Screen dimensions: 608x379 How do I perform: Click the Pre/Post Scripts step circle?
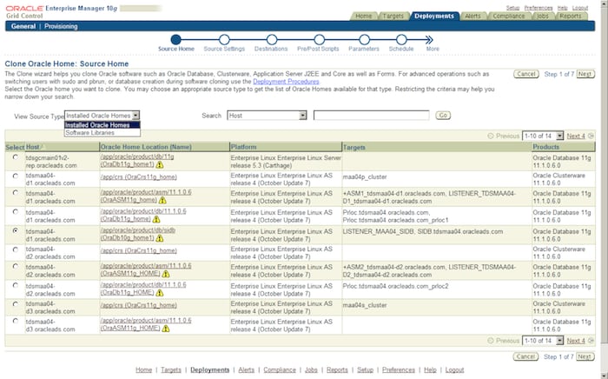[319, 40]
